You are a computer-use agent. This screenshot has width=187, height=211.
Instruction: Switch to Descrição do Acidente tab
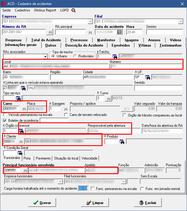84,45
